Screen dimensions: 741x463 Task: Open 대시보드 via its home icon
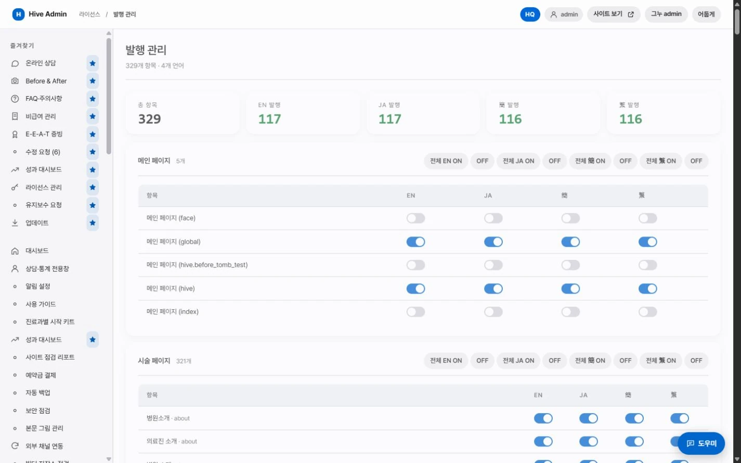coord(15,251)
